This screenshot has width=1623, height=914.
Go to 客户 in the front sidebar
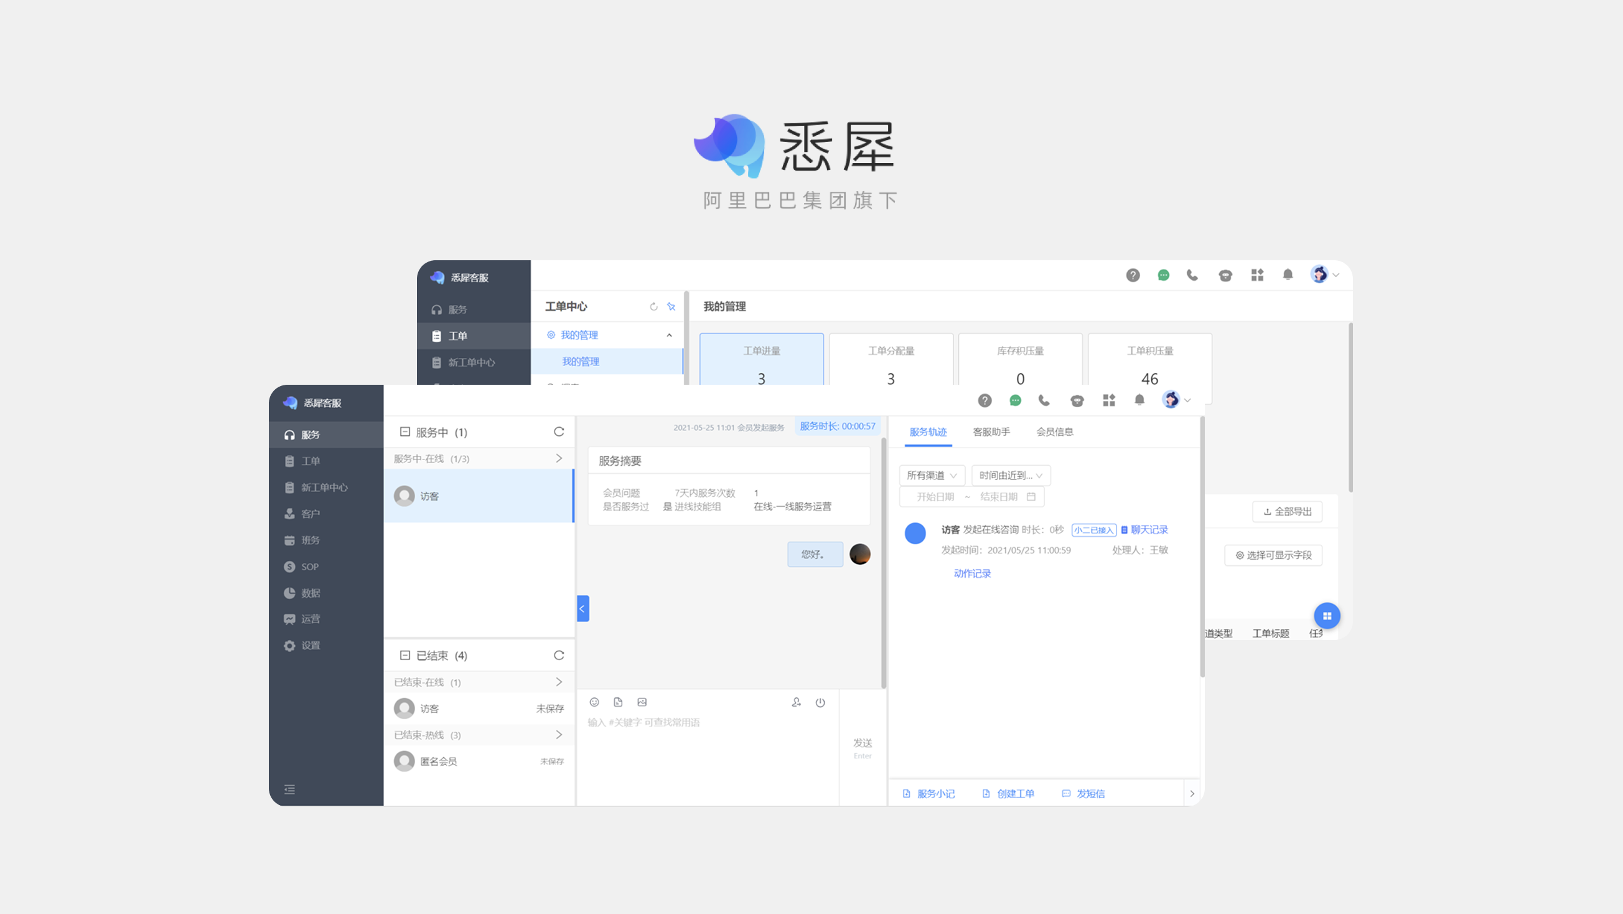click(x=325, y=514)
